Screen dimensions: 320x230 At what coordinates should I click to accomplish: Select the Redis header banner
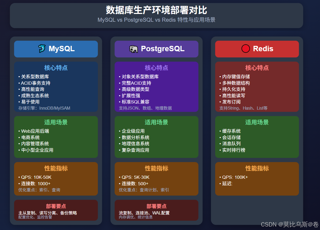coord(257,49)
